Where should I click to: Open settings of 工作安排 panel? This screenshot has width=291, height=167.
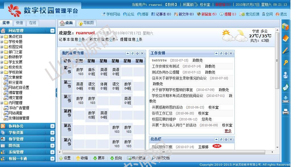[x=226, y=53]
